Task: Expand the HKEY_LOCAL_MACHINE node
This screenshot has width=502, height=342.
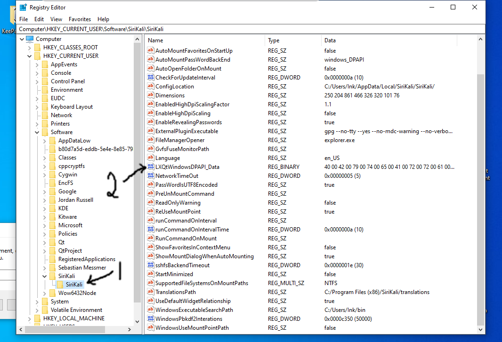Action: pyautogui.click(x=30, y=318)
